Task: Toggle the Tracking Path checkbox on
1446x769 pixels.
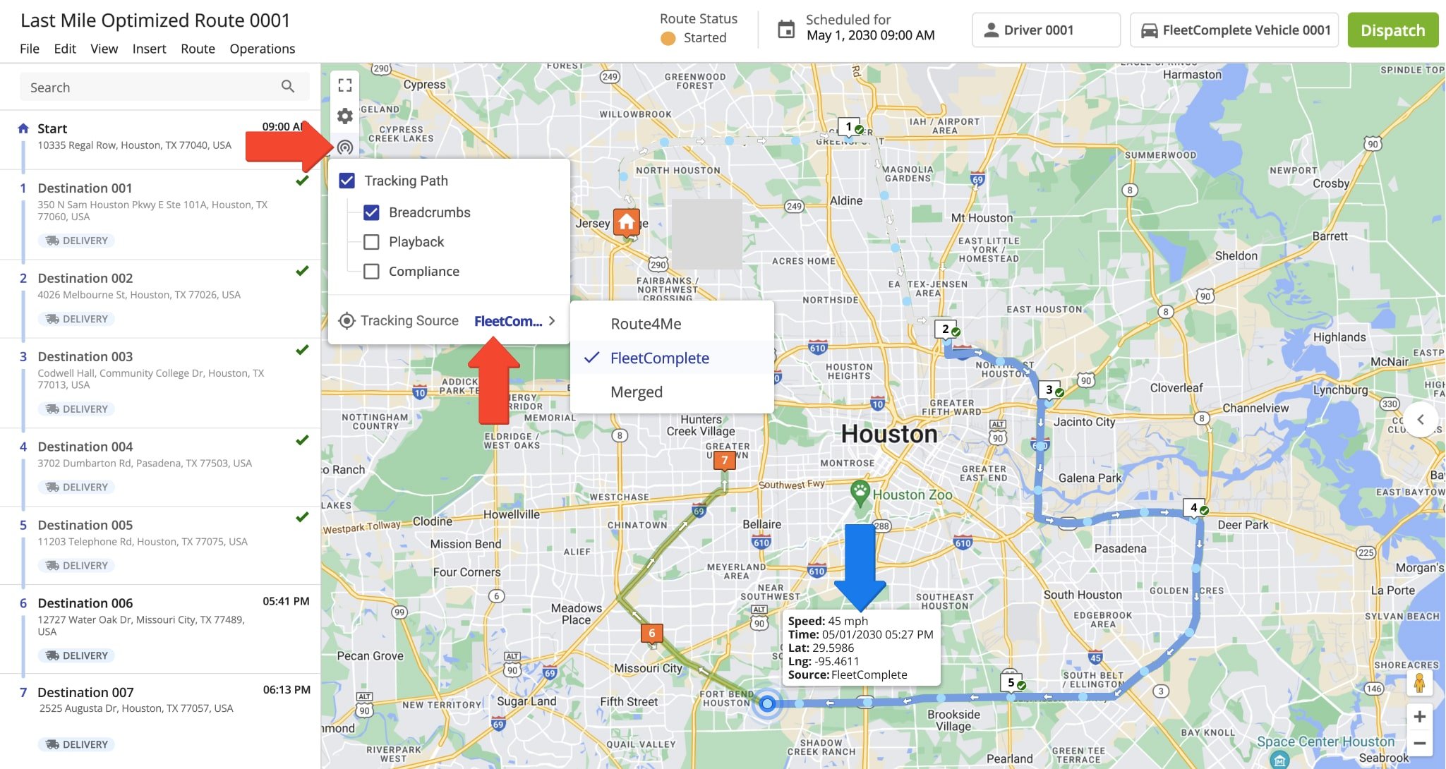Action: pos(348,180)
